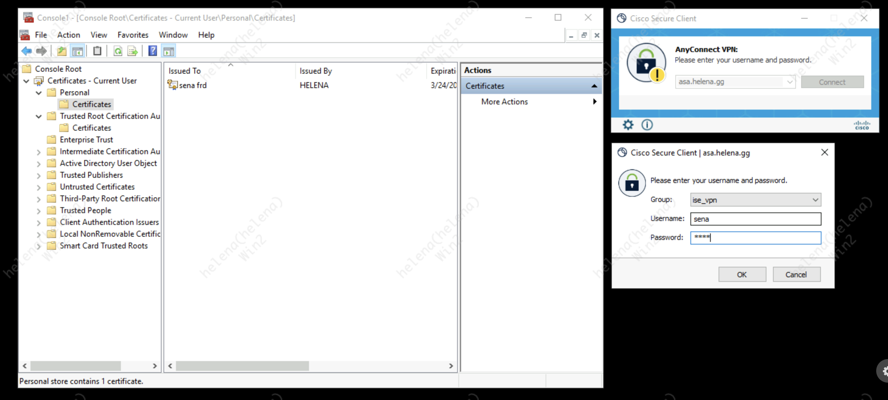The image size is (888, 400).
Task: Click the Cisco info circle icon
Action: tap(647, 125)
